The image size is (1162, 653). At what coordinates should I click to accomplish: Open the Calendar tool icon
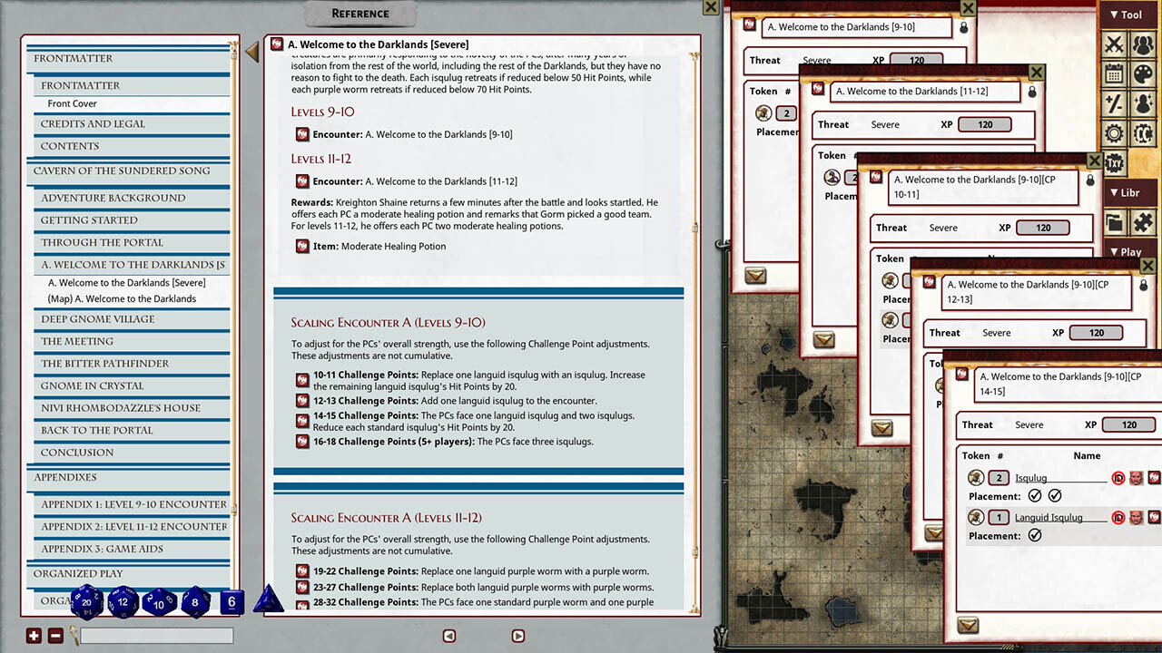(x=1115, y=74)
